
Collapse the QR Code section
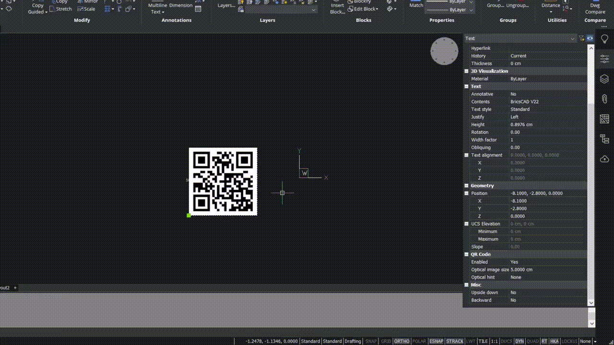[x=466, y=254]
